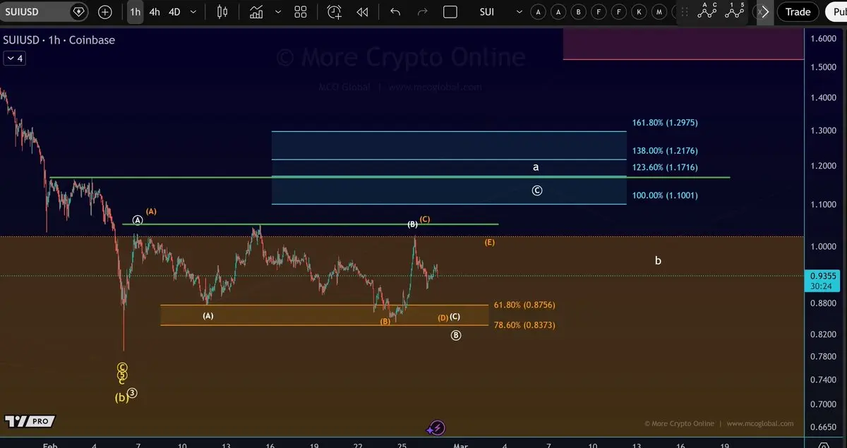Click the 138.00% (1.2176) Fibonacci label
Screen dimensions: 847x448
pyautogui.click(x=665, y=151)
